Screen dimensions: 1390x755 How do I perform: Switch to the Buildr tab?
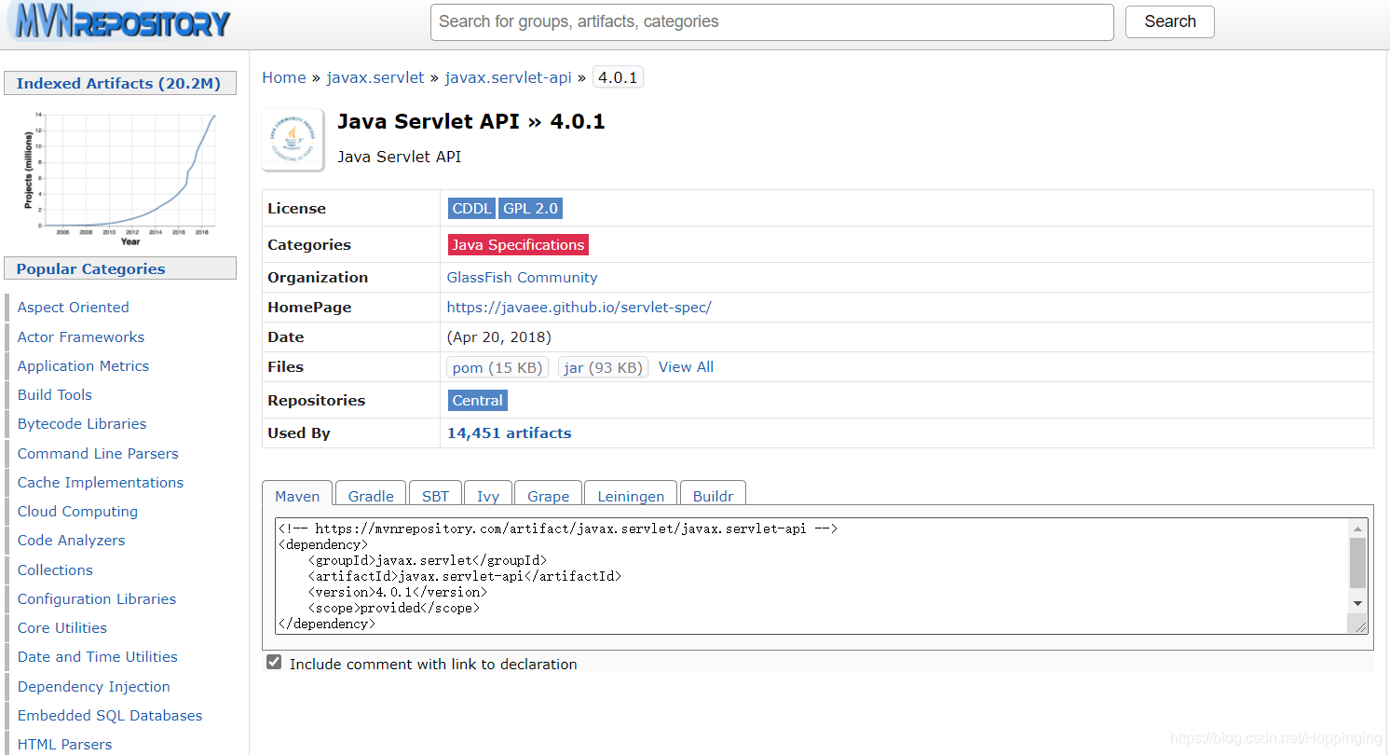coord(713,496)
